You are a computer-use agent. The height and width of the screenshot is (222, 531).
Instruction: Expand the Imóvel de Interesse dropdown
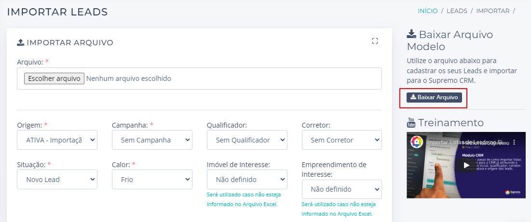(247, 180)
